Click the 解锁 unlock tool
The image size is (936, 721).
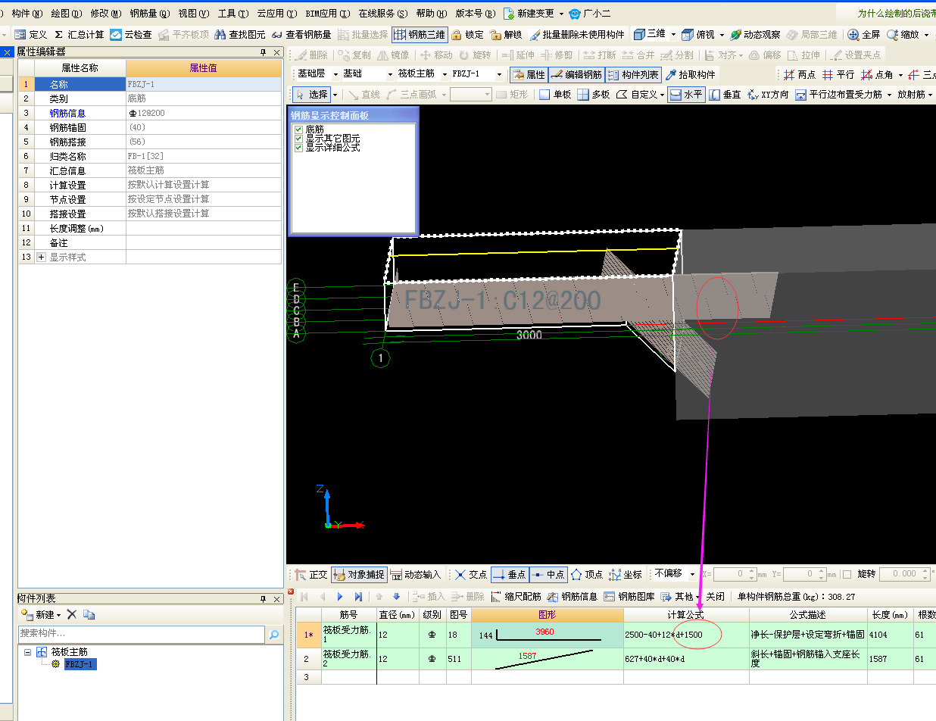507,35
